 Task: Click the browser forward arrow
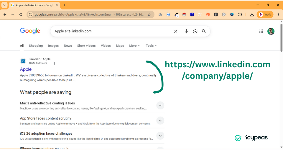[13, 15]
